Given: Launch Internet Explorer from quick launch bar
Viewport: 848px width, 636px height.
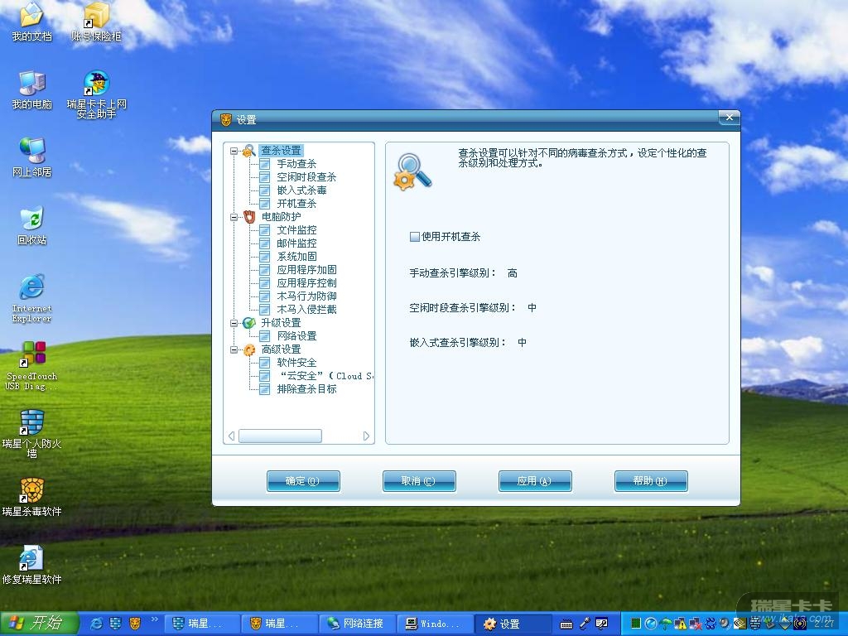Looking at the screenshot, I should click(x=96, y=624).
